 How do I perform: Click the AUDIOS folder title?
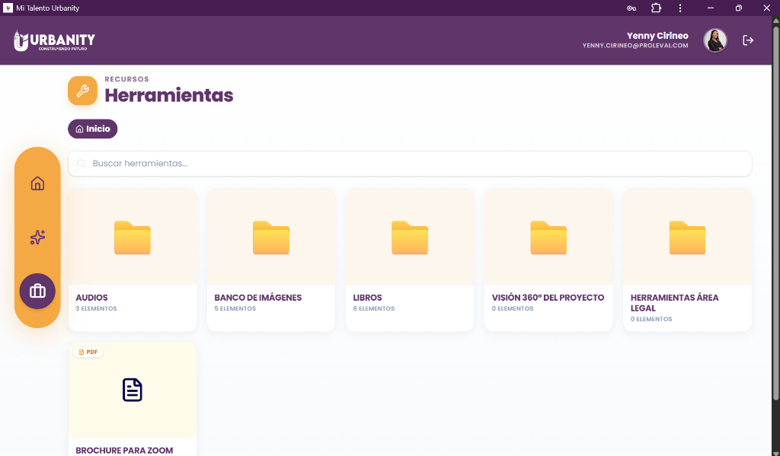pyautogui.click(x=91, y=298)
